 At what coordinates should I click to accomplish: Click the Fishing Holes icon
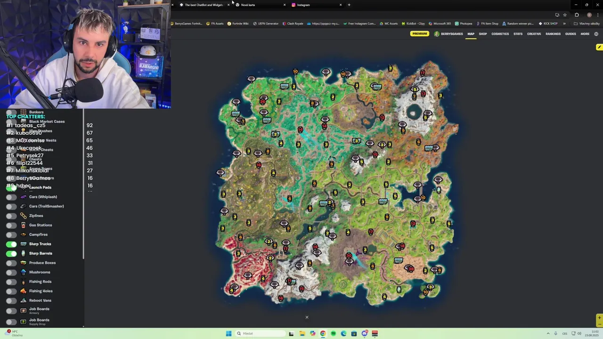[x=24, y=291]
